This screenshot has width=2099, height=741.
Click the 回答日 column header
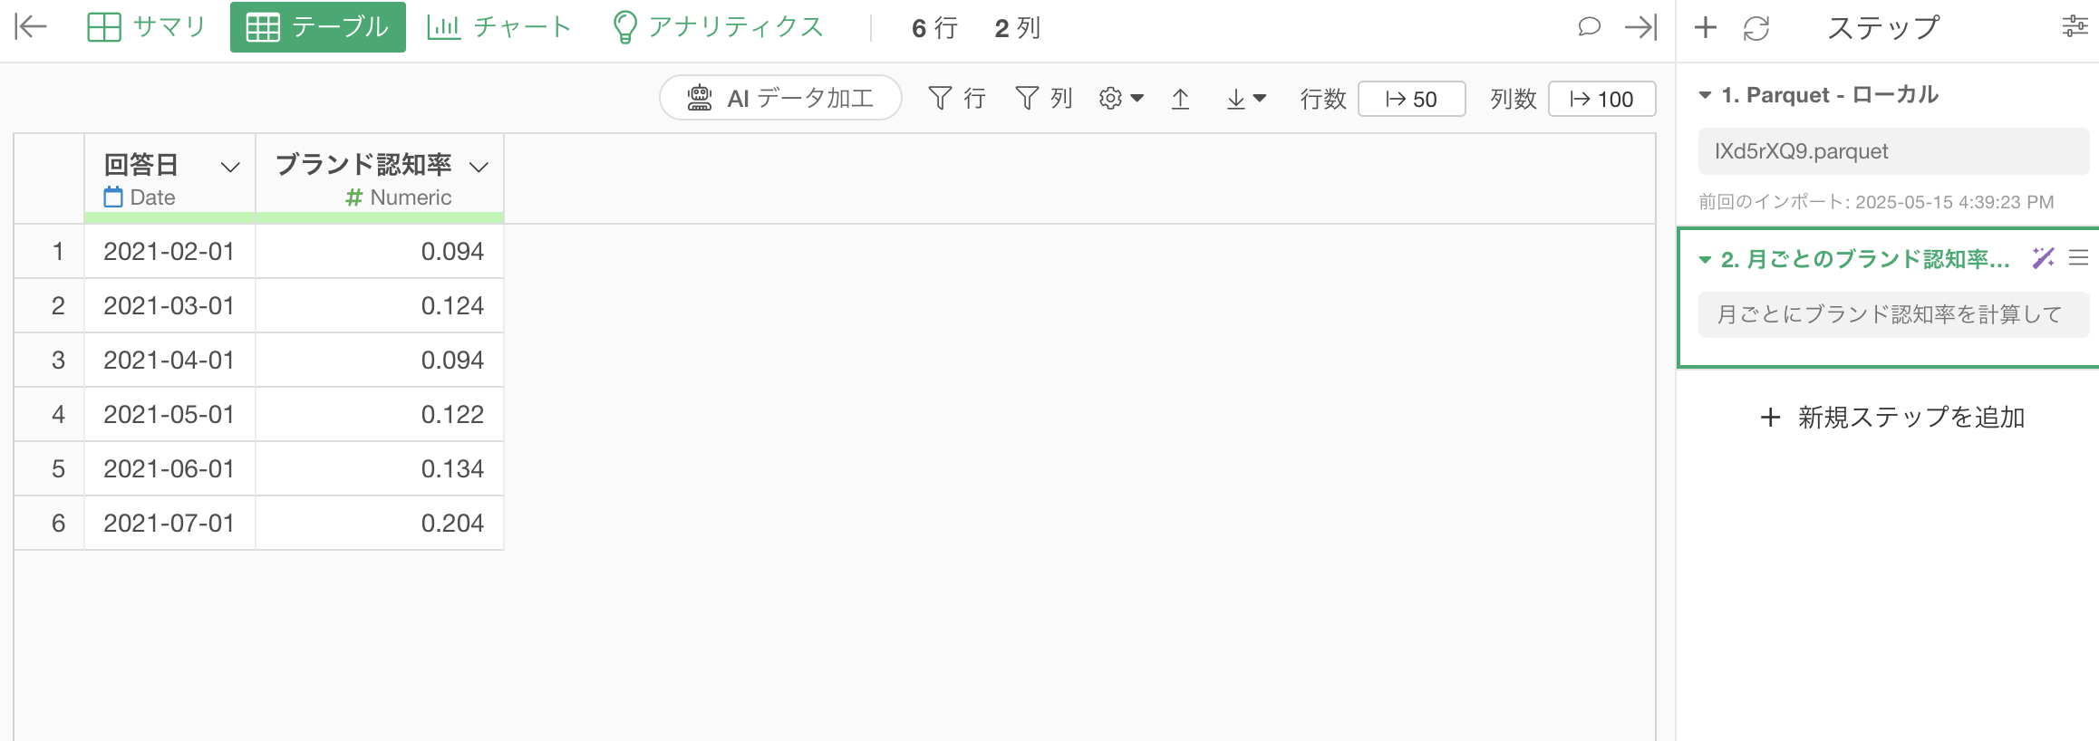pos(169,178)
